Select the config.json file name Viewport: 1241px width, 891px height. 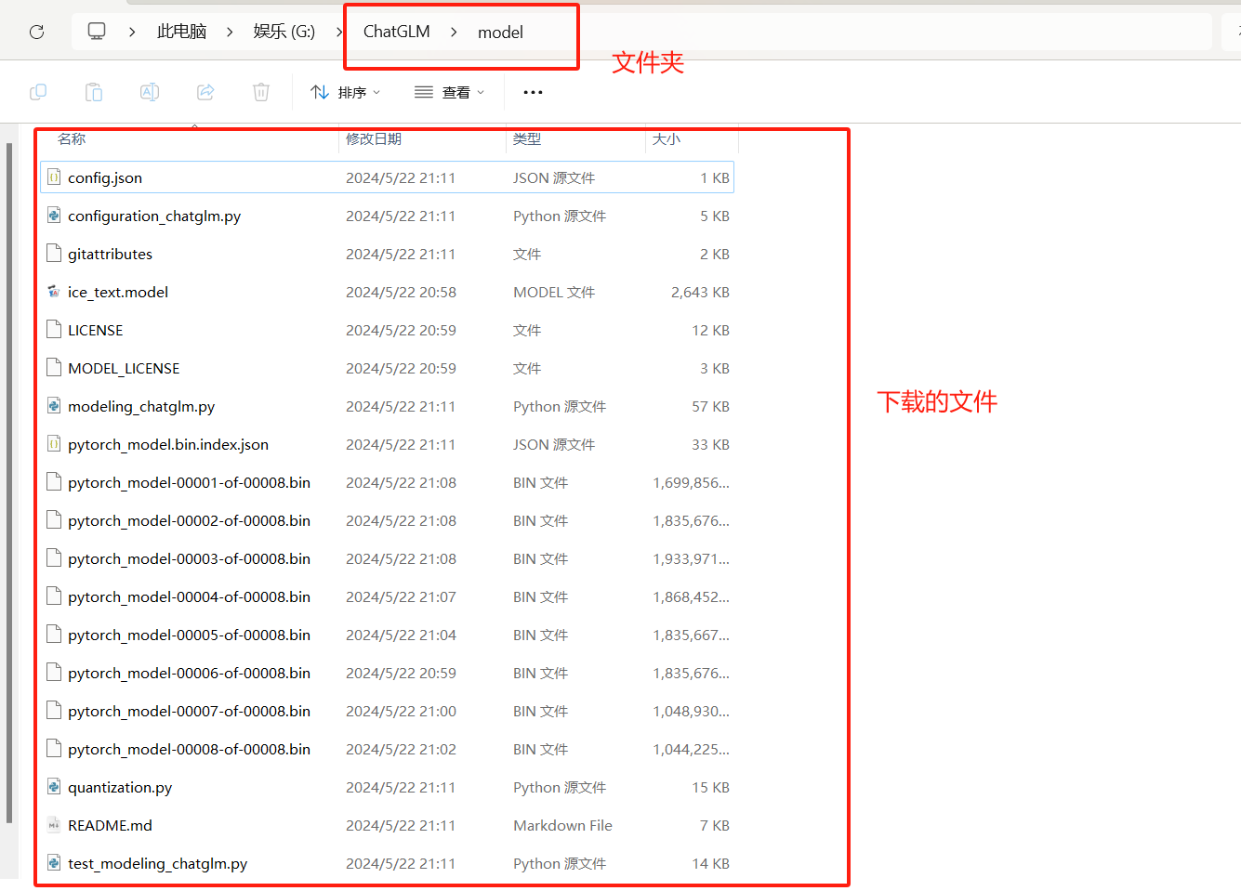pos(105,177)
